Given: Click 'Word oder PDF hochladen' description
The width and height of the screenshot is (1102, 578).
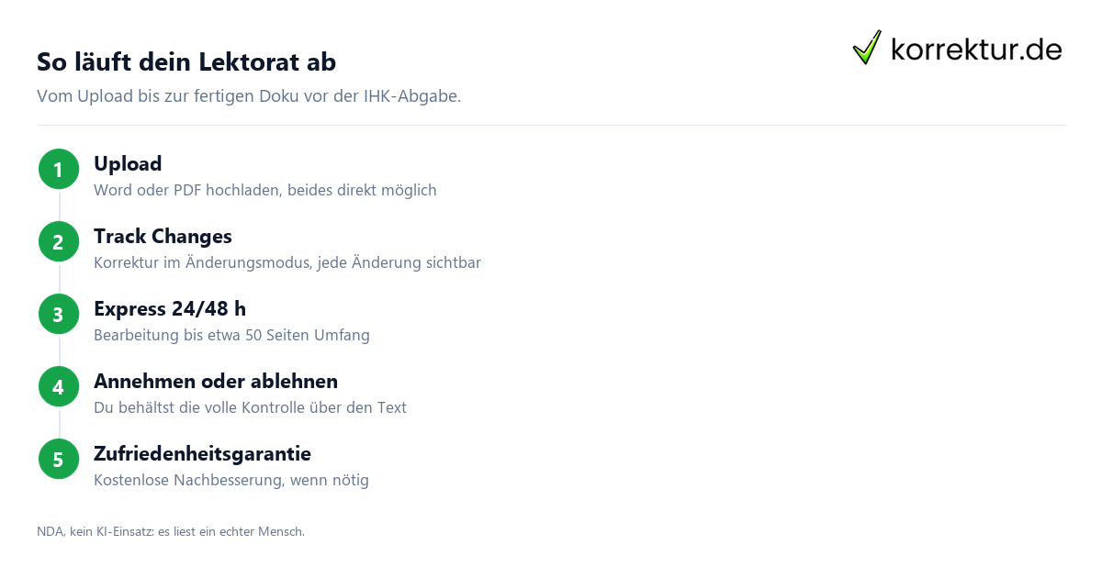Looking at the screenshot, I should click(265, 191).
